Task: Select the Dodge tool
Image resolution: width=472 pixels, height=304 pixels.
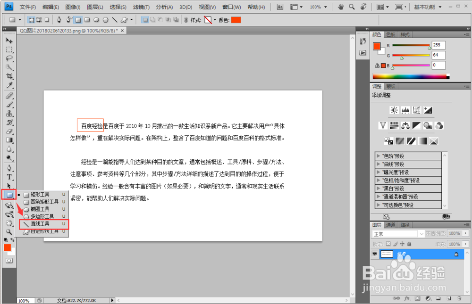Action: (x=9, y=158)
